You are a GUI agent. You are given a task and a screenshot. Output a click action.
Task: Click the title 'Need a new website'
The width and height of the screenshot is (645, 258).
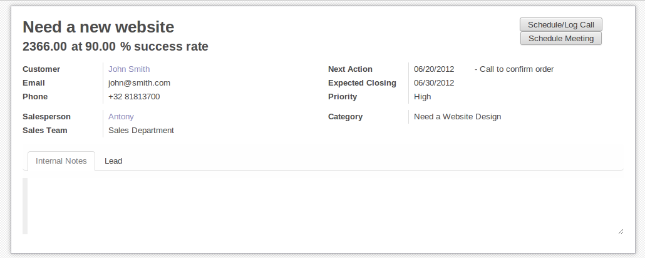[98, 27]
